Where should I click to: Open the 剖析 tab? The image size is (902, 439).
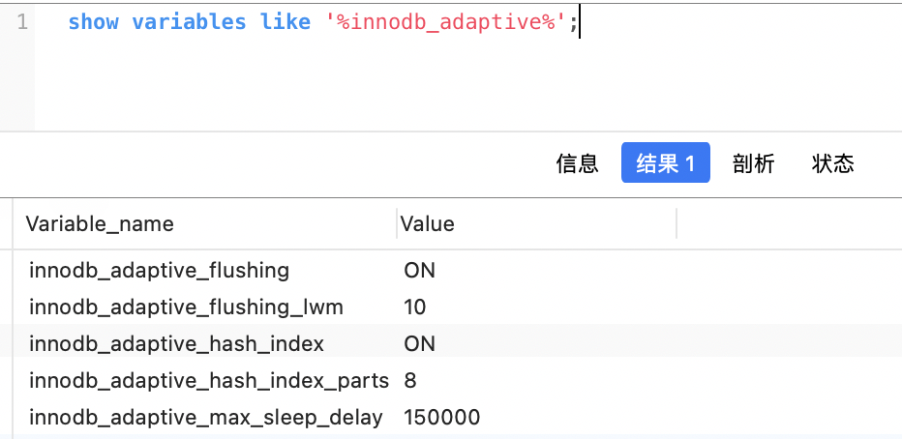(753, 163)
